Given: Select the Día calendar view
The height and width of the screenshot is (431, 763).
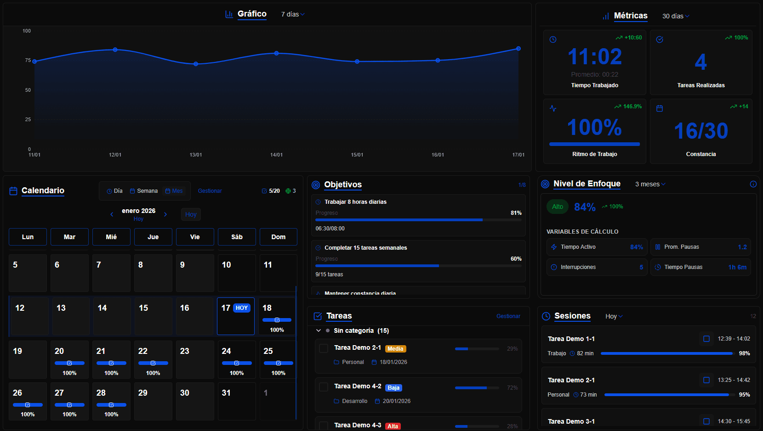Looking at the screenshot, I should (x=114, y=190).
